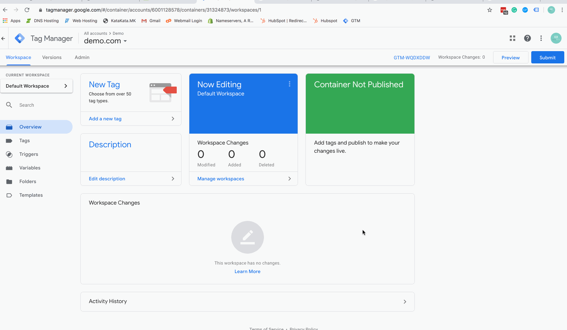Bookmark this page with the star icon
This screenshot has height=330, width=567.
tap(490, 10)
